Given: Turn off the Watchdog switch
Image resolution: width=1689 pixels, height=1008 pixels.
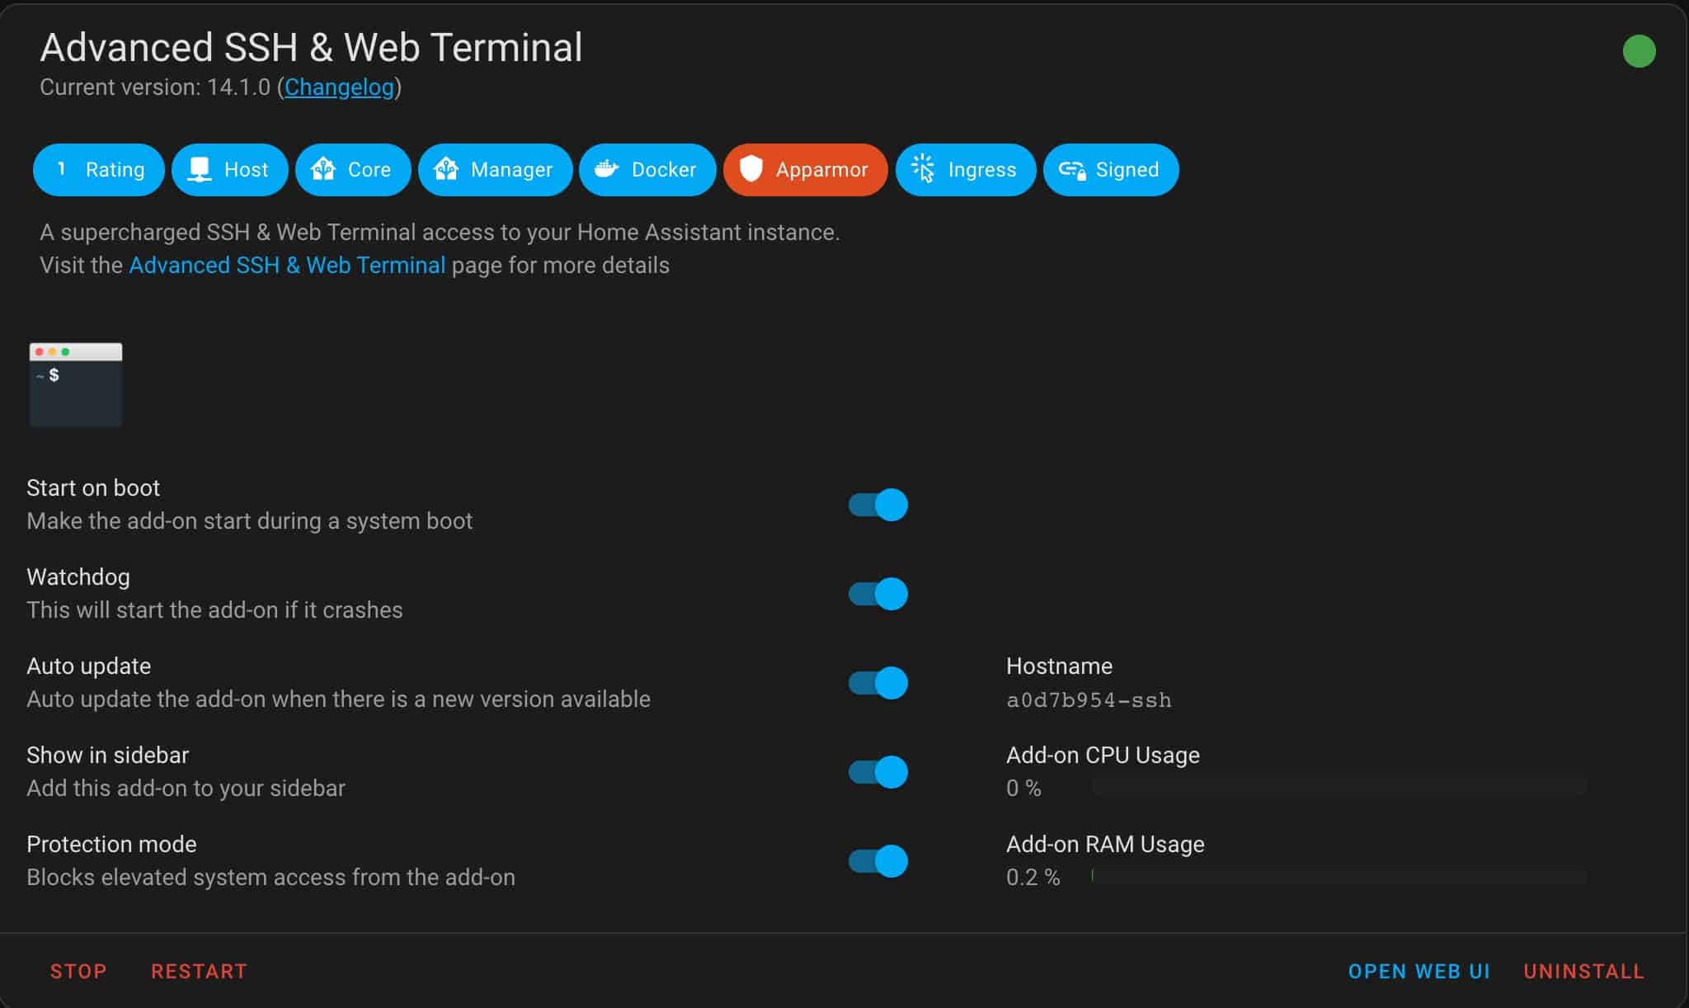Looking at the screenshot, I should point(878,594).
